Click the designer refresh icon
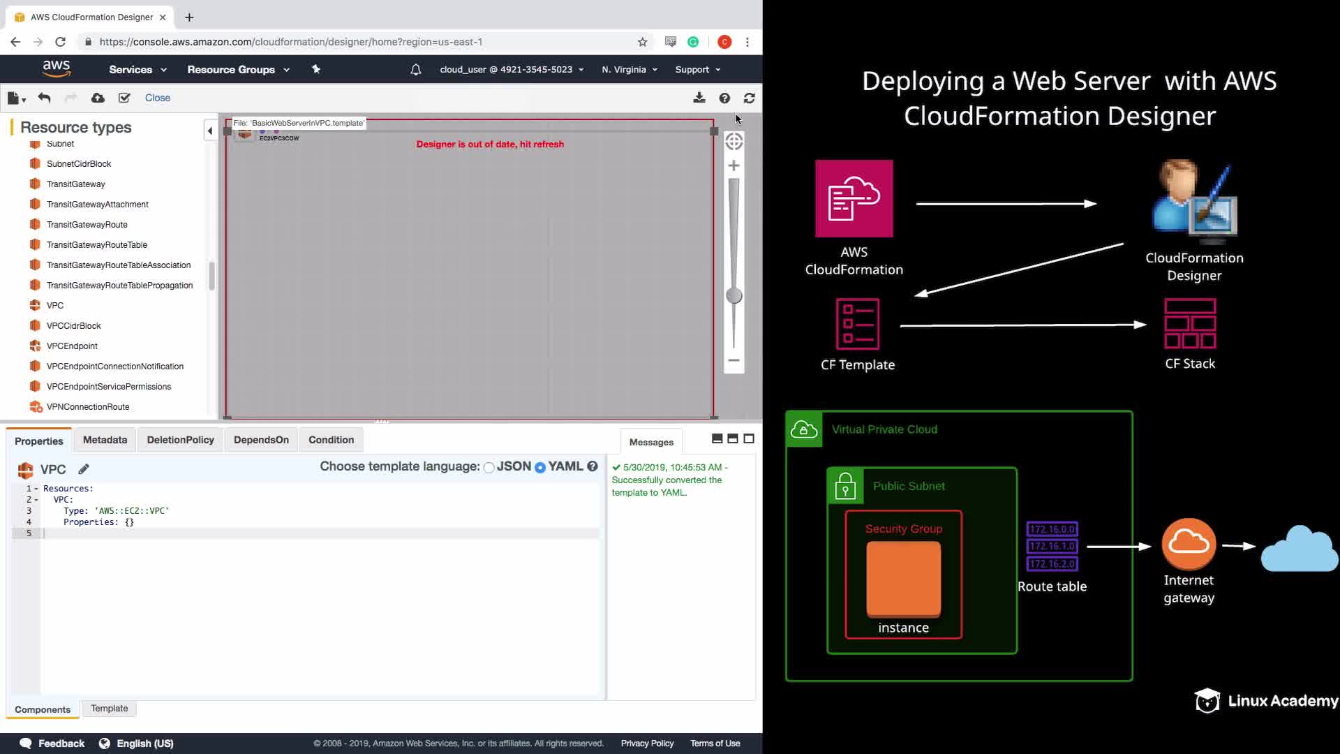Viewport: 1340px width, 754px height. tap(749, 98)
